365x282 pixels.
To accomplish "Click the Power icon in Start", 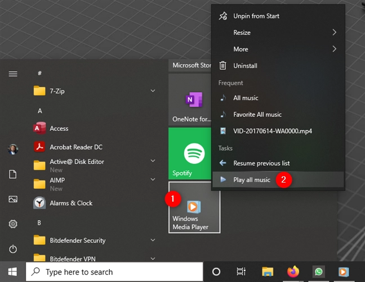I will click(13, 249).
